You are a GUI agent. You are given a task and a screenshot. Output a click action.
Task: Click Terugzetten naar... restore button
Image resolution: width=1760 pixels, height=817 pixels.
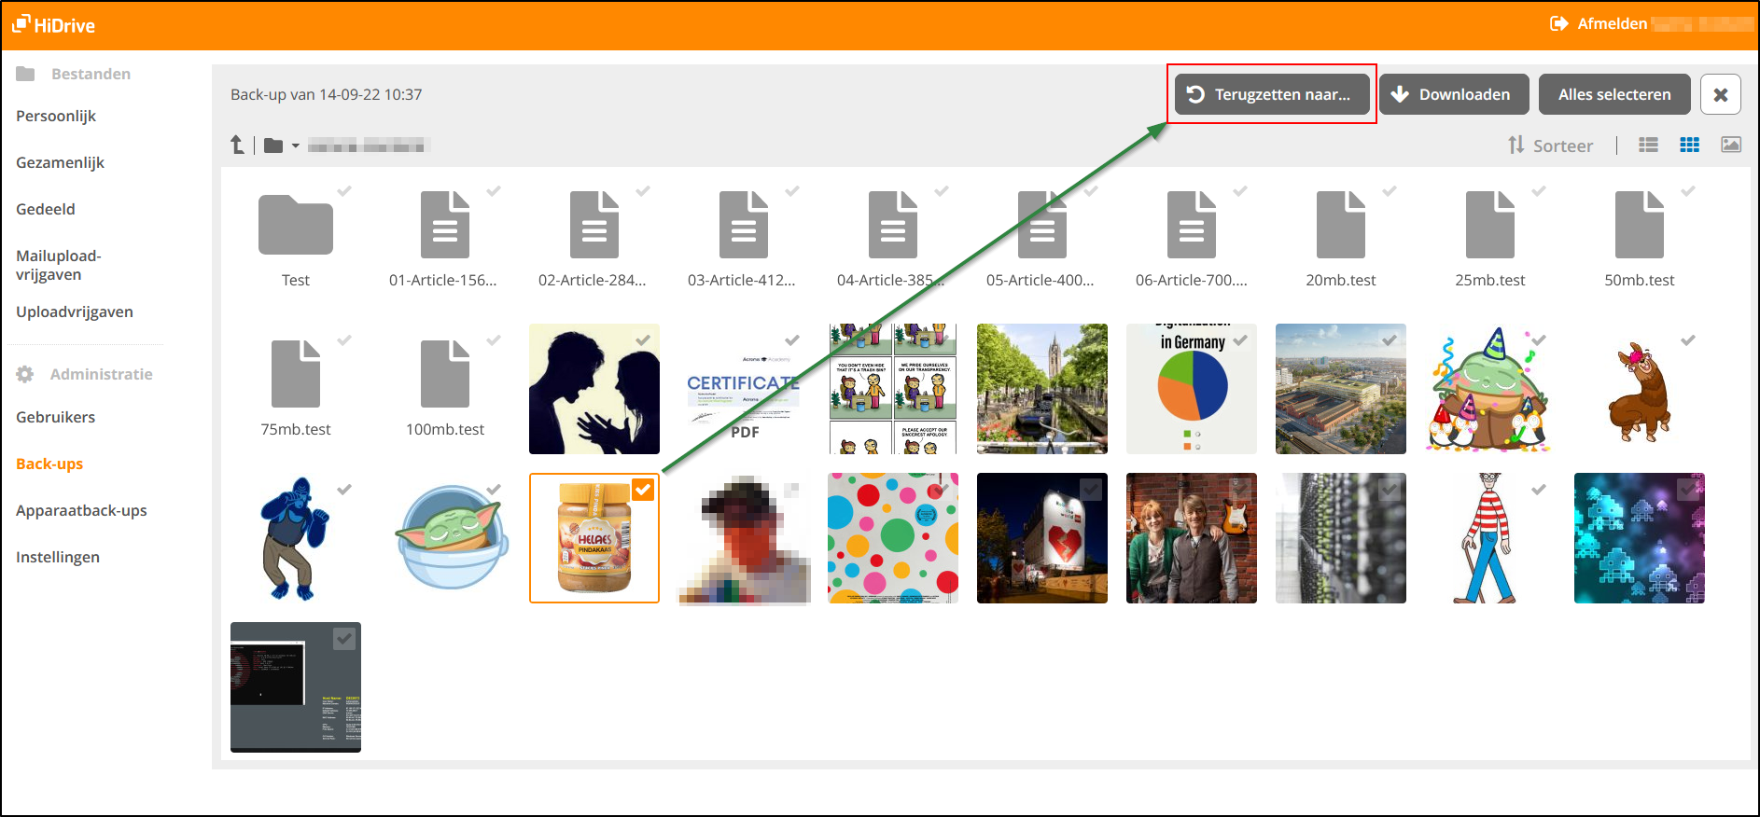[x=1272, y=94]
